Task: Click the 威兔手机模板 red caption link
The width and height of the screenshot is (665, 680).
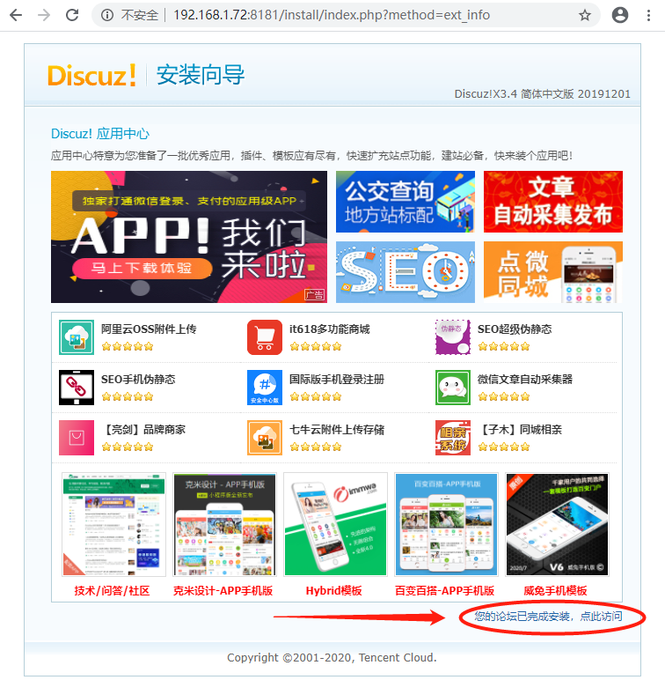Action: pyautogui.click(x=555, y=591)
